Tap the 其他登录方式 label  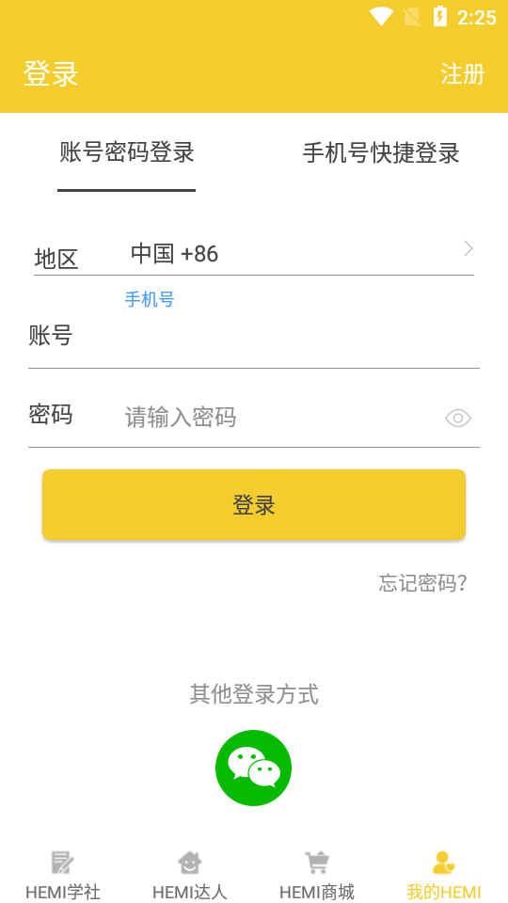coord(254,694)
